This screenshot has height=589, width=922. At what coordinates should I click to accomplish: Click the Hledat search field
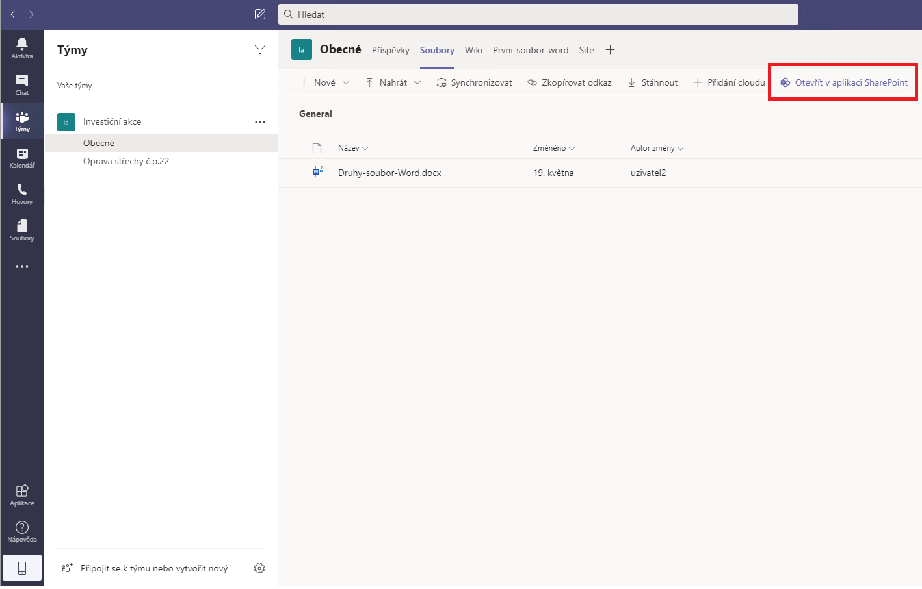click(538, 14)
